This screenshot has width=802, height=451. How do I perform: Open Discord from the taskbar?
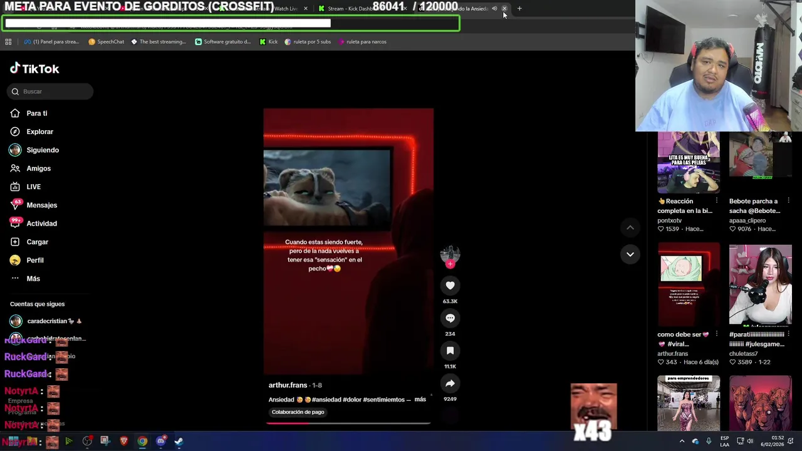click(x=160, y=442)
